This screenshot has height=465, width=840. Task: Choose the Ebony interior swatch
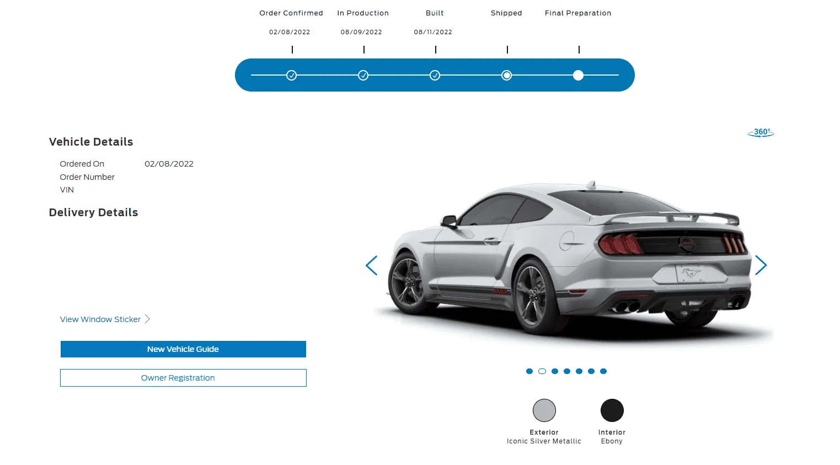click(x=612, y=410)
